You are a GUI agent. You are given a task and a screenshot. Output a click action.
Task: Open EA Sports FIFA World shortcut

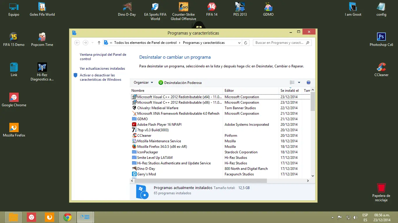(x=155, y=11)
